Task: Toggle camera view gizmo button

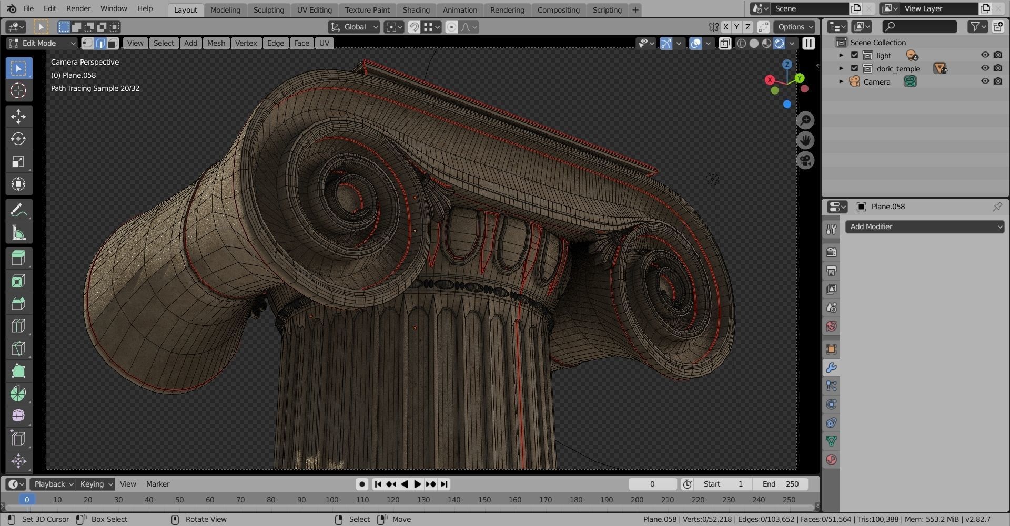Action: point(805,160)
